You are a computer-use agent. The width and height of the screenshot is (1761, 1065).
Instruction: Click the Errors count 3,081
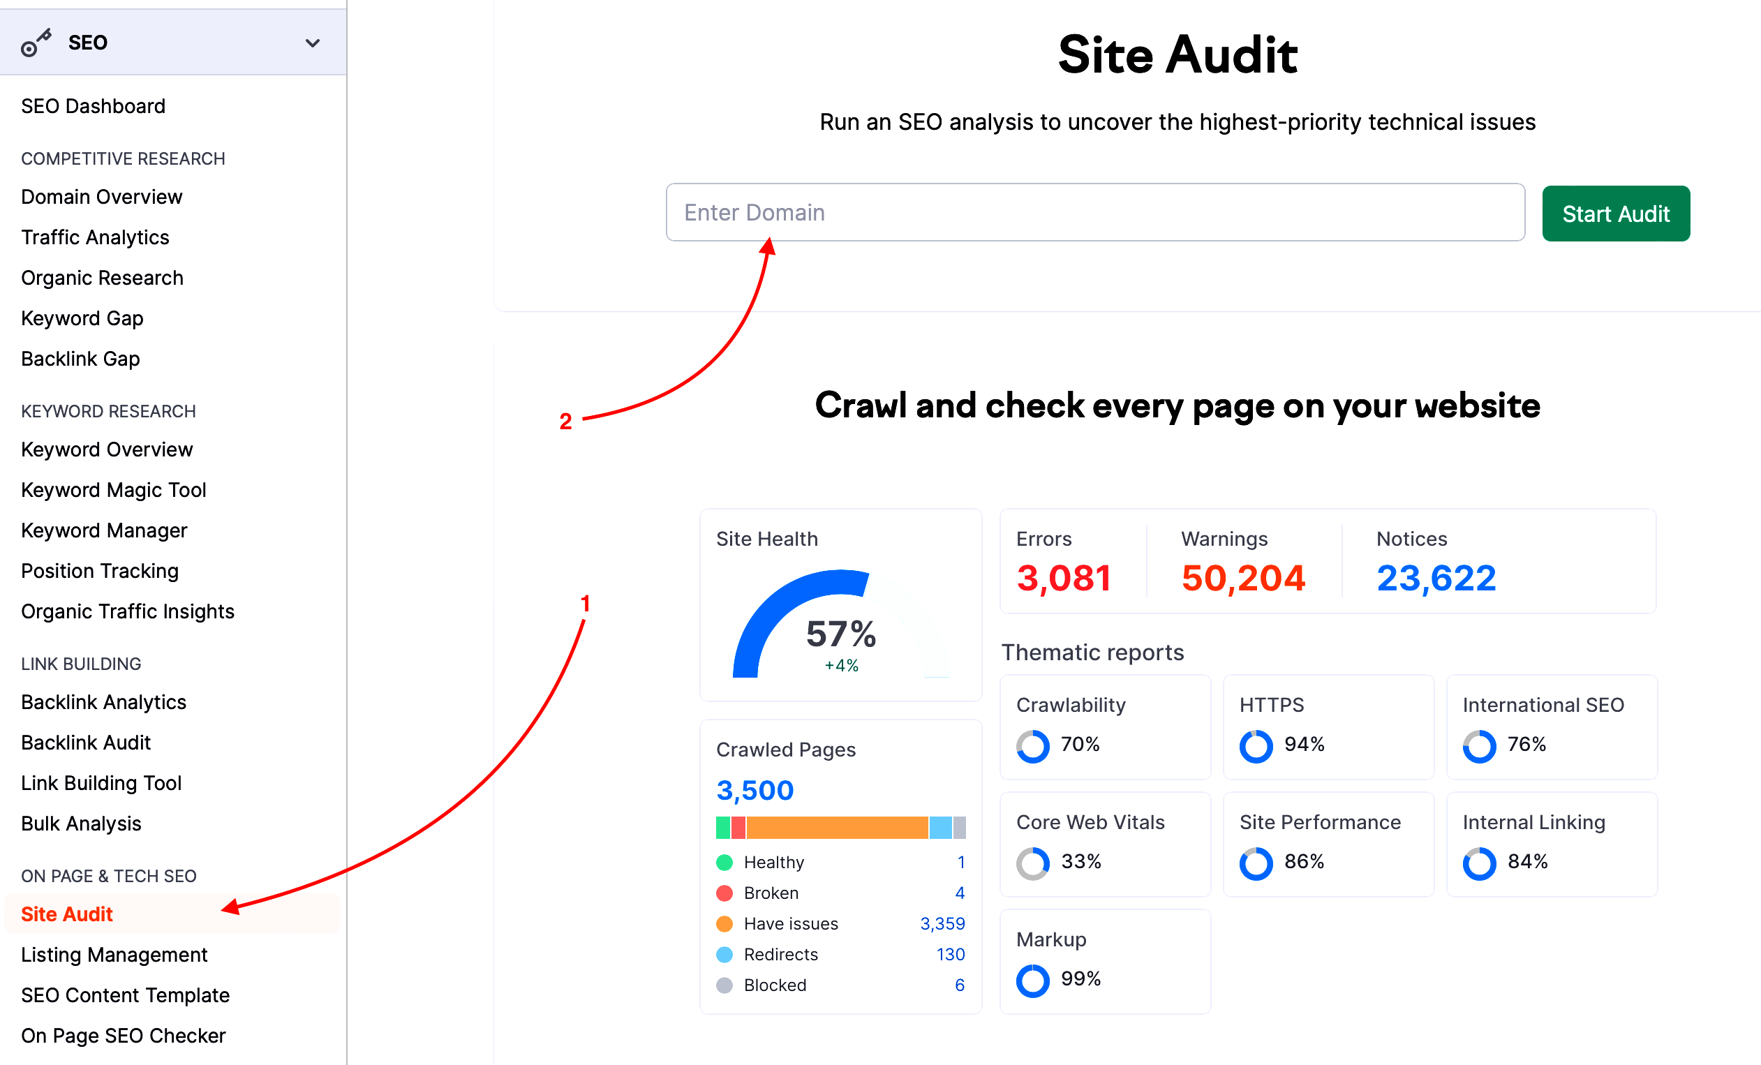click(x=1064, y=578)
